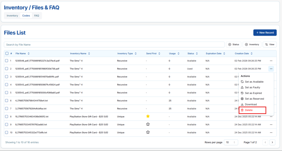Viewport: 282px width, 151px height.
Task: Switch to the FAQ tab
Action: pyautogui.click(x=37, y=16)
